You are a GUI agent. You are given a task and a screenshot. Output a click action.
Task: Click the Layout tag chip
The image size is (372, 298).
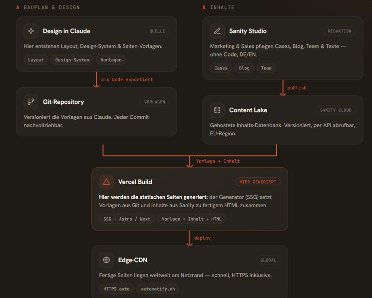pyautogui.click(x=36, y=60)
